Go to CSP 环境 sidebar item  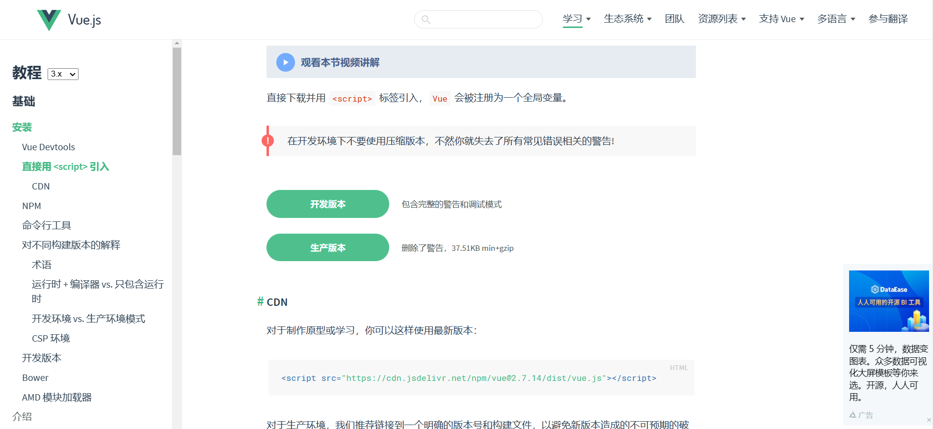(x=51, y=338)
